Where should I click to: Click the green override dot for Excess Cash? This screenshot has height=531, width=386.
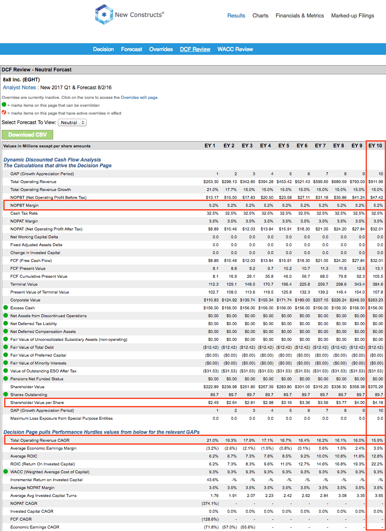click(x=5, y=308)
